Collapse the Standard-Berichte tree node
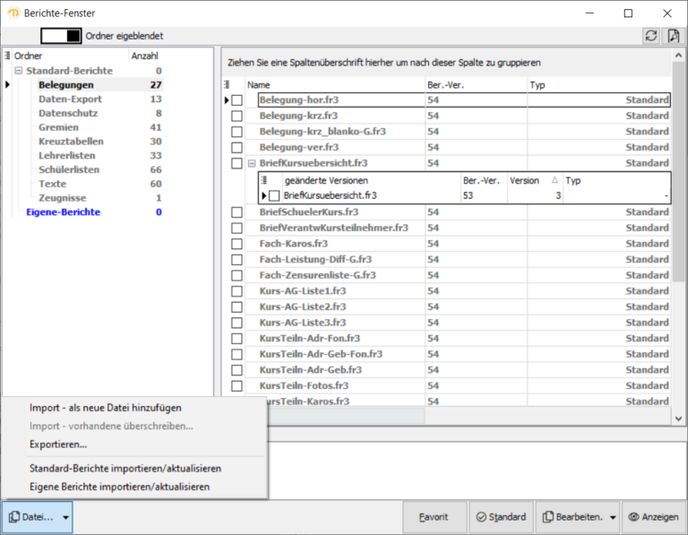 point(18,71)
